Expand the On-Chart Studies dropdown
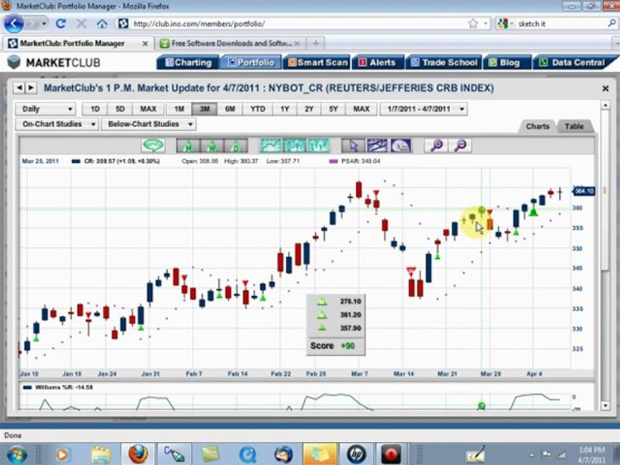Viewport: 620px width, 465px height. click(57, 124)
